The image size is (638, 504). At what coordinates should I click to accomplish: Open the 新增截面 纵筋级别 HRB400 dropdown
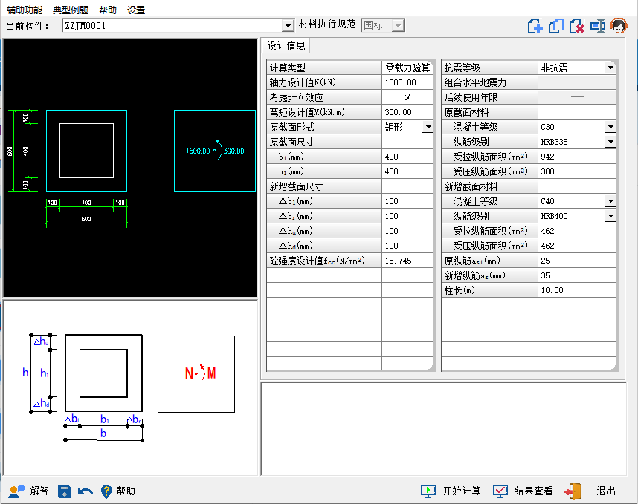point(610,216)
